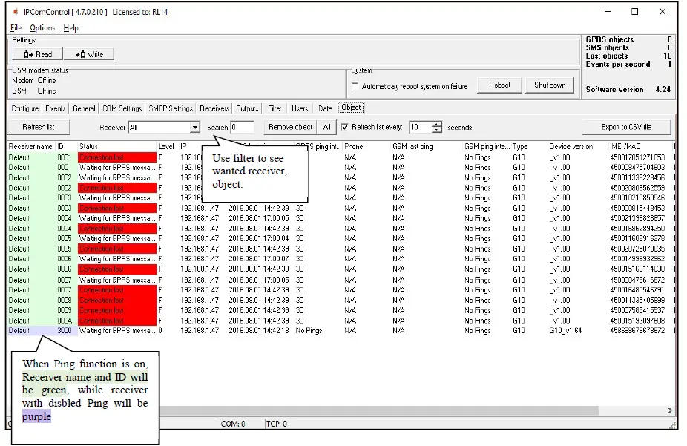Open the Help menu

click(x=71, y=27)
